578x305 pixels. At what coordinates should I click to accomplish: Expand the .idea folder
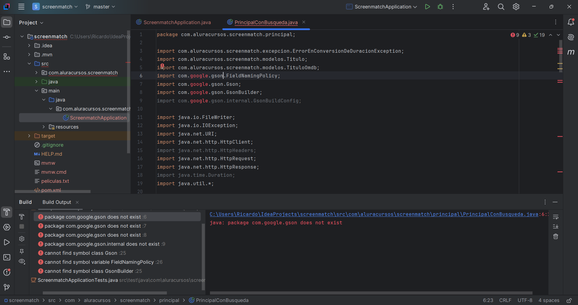pyautogui.click(x=29, y=45)
